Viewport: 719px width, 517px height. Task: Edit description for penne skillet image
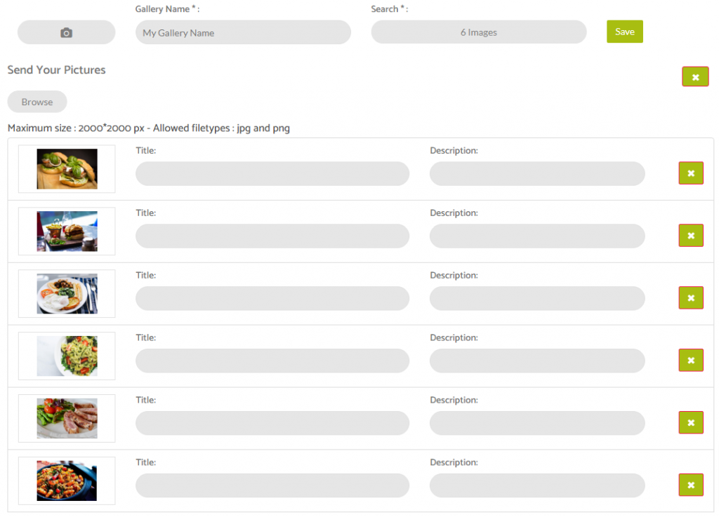tap(537, 485)
